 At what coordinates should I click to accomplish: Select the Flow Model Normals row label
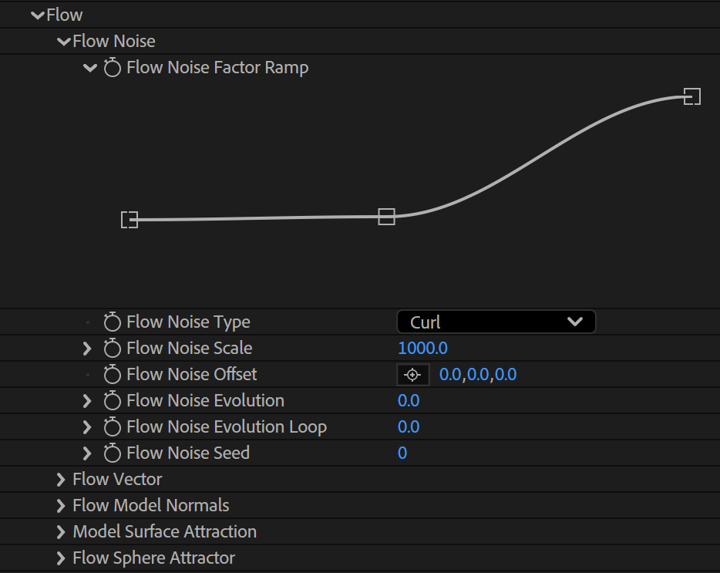[151, 505]
